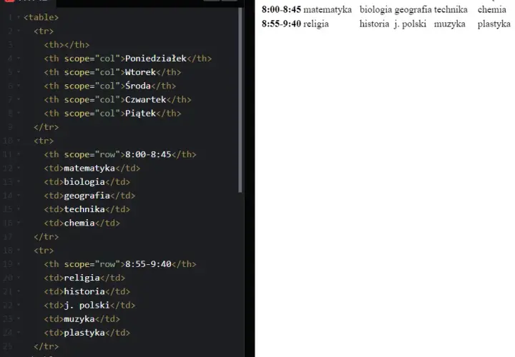The image size is (515, 357).
Task: Click 'plastyka' in the code editor
Action: [x=84, y=333]
